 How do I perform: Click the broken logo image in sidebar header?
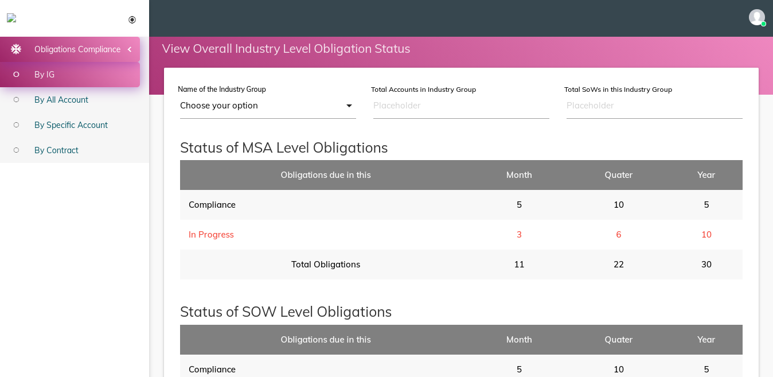(11, 18)
